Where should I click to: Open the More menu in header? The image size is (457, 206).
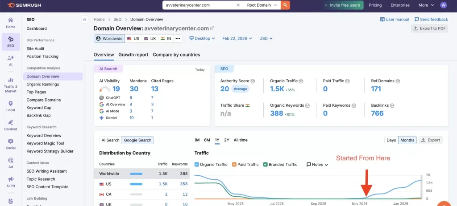click(426, 5)
